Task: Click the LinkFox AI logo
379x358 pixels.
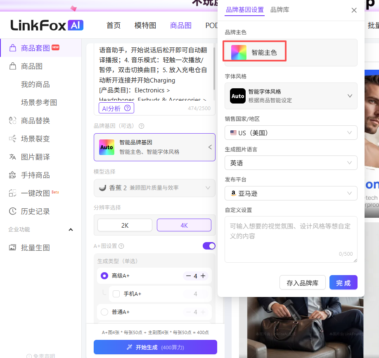Action: pyautogui.click(x=47, y=26)
